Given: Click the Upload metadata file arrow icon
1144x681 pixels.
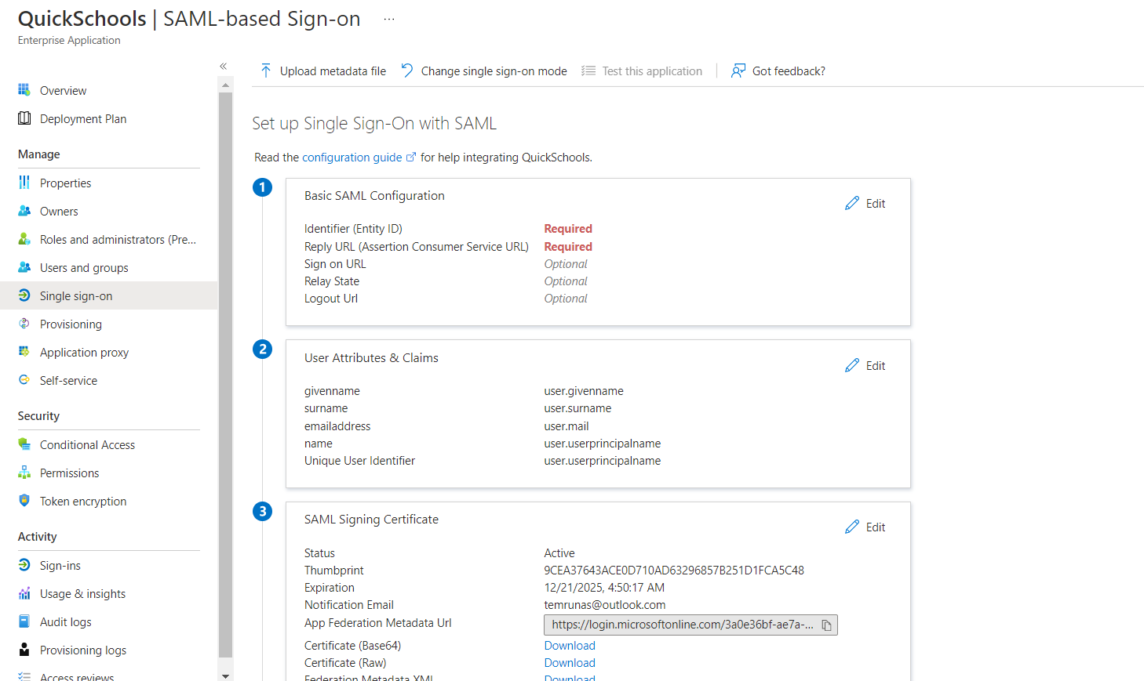Looking at the screenshot, I should (266, 71).
